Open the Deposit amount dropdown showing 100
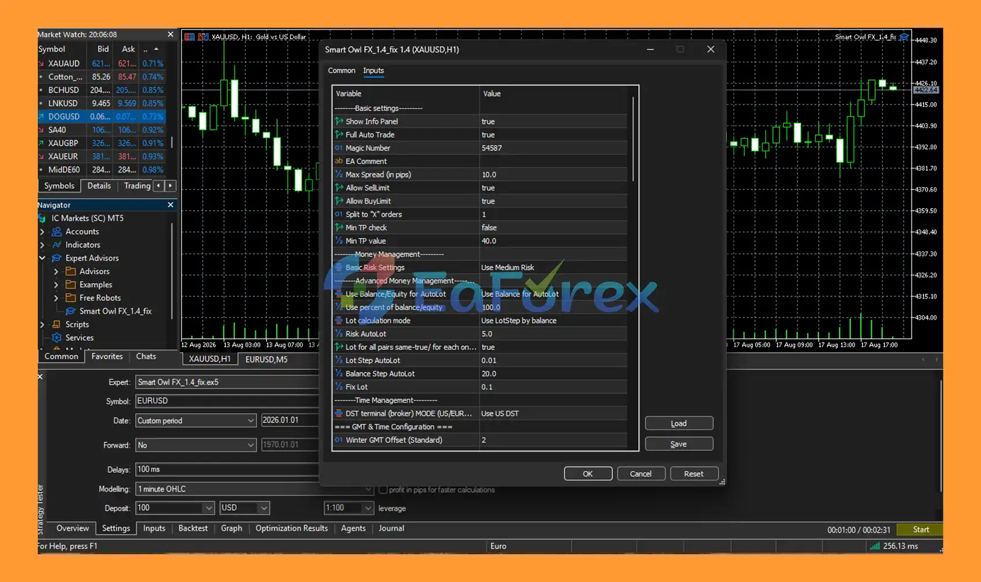The image size is (981, 582). (x=208, y=508)
